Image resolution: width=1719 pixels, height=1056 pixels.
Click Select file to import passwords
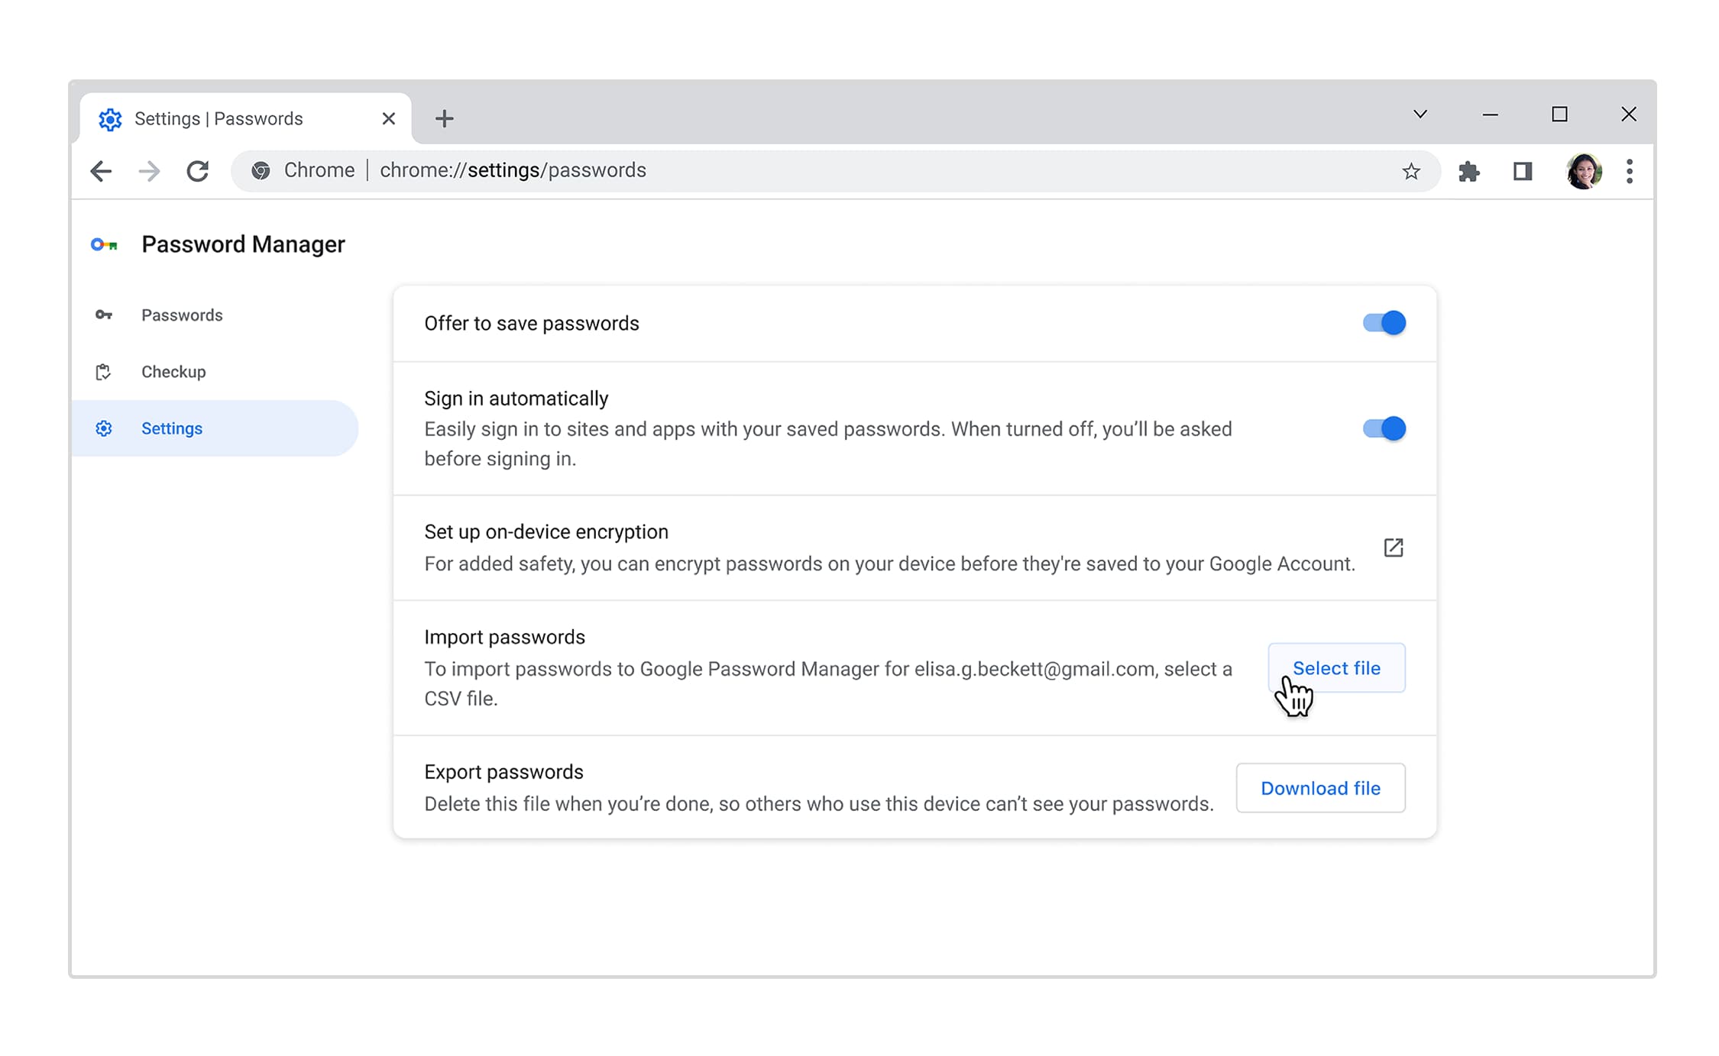1336,667
